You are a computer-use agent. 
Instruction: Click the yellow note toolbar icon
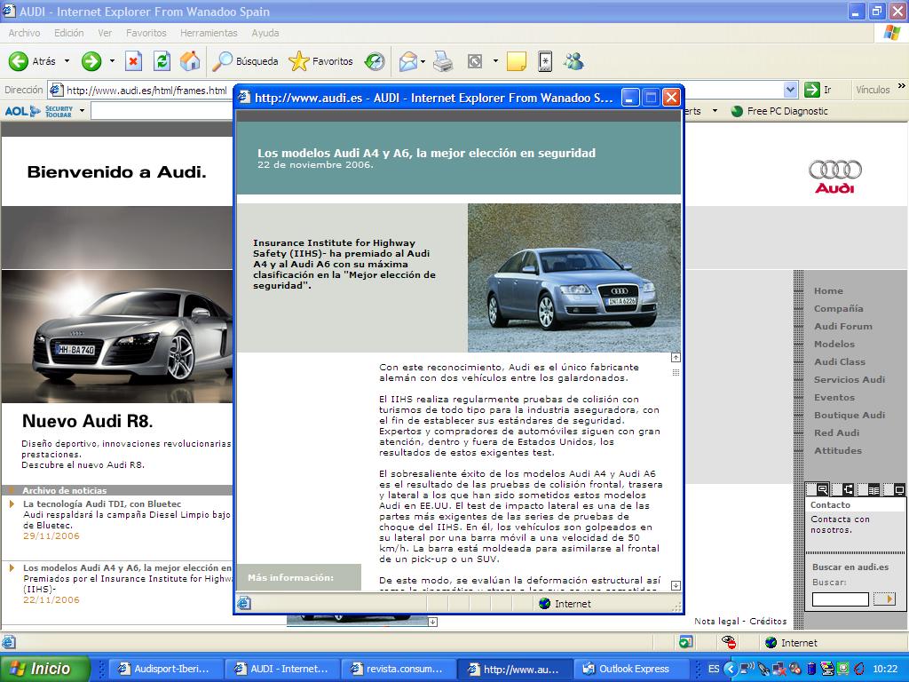point(517,61)
